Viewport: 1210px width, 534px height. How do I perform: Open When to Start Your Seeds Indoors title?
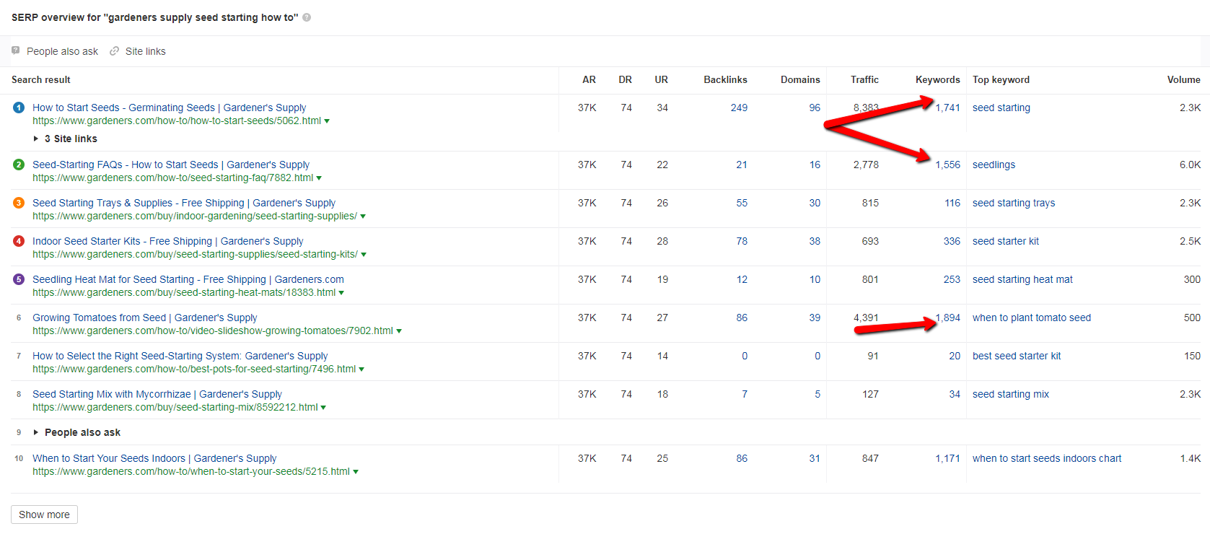154,458
